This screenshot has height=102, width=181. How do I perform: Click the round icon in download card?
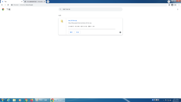pyautogui.click(x=120, y=32)
